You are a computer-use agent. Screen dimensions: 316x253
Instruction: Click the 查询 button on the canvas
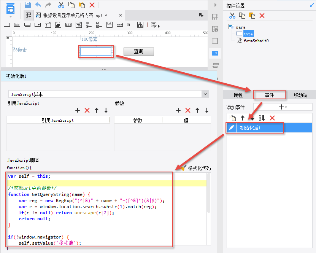point(139,51)
